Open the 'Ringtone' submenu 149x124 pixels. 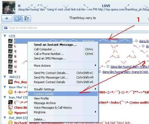63,112
